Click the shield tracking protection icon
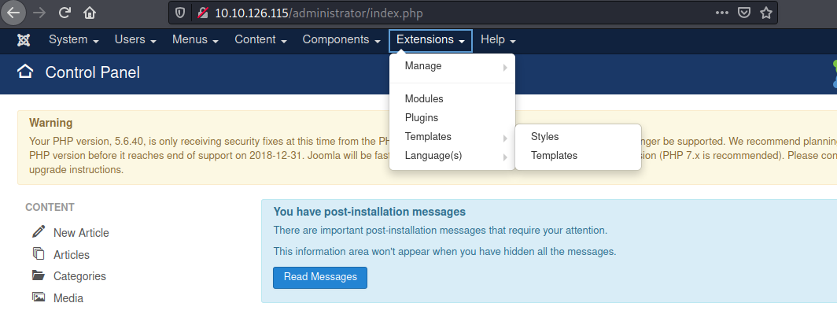The height and width of the screenshot is (314, 837). pos(180,13)
